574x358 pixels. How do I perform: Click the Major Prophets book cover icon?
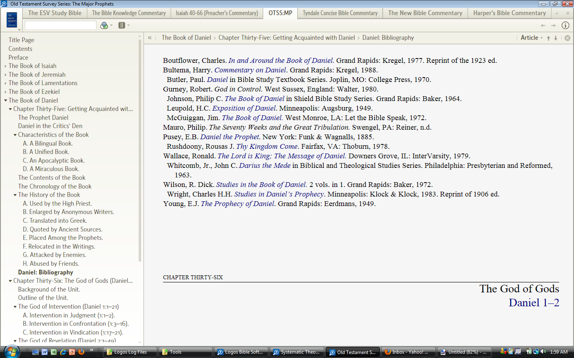tap(12, 19)
